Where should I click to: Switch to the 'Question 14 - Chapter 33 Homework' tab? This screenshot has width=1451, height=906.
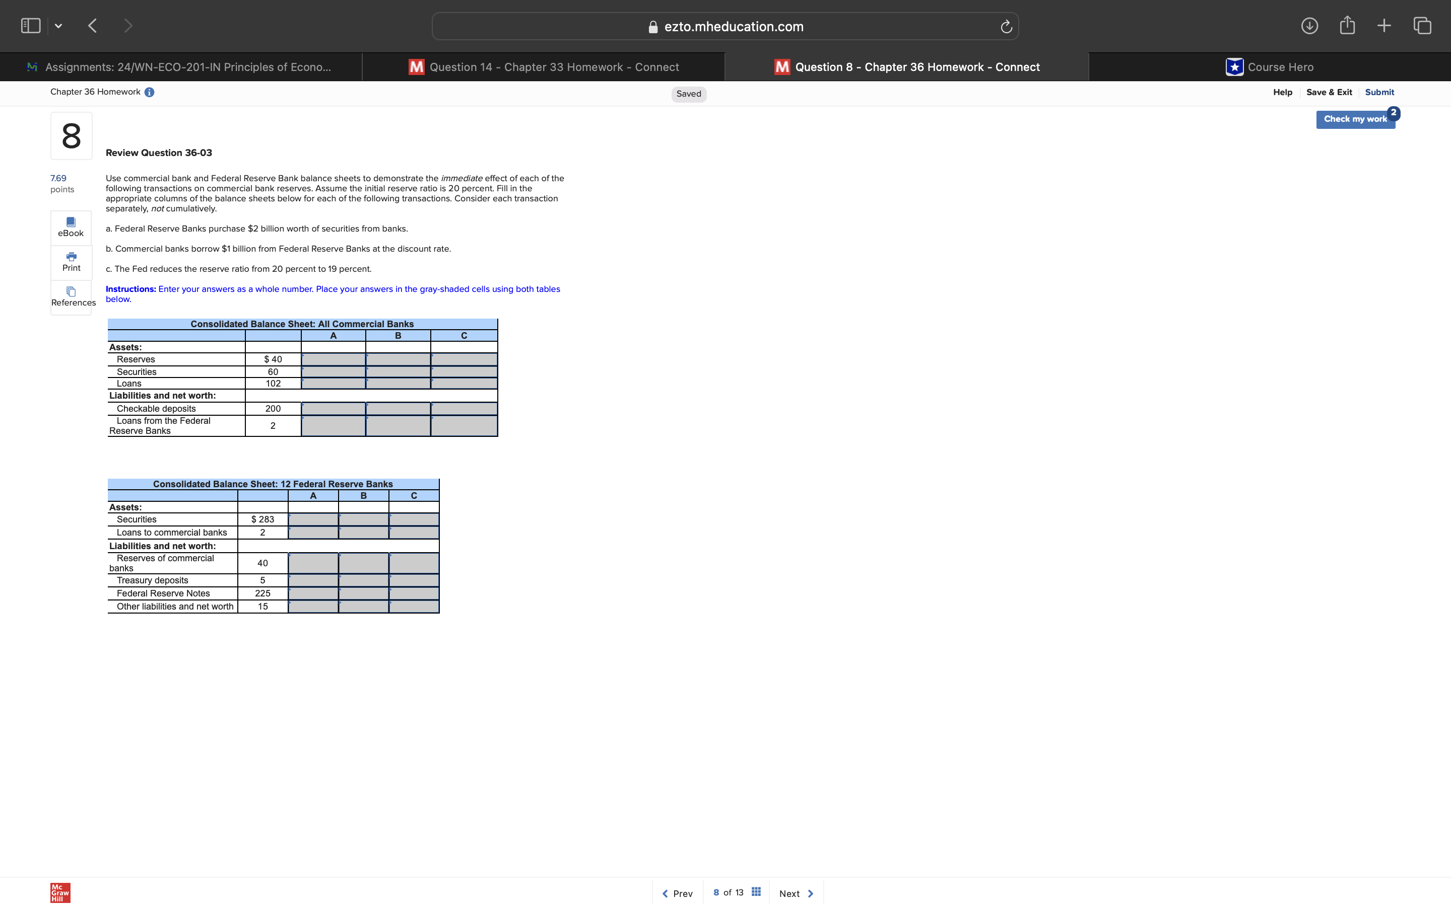pos(543,66)
